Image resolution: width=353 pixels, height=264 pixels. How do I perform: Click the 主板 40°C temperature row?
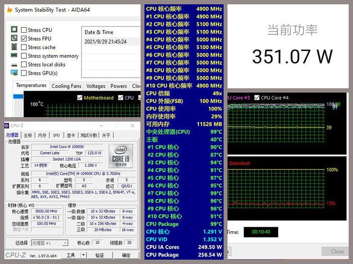pyautogui.click(x=184, y=139)
